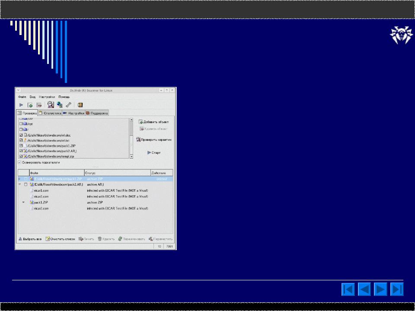
Task: Open the Помощь menu
Action: coord(64,97)
